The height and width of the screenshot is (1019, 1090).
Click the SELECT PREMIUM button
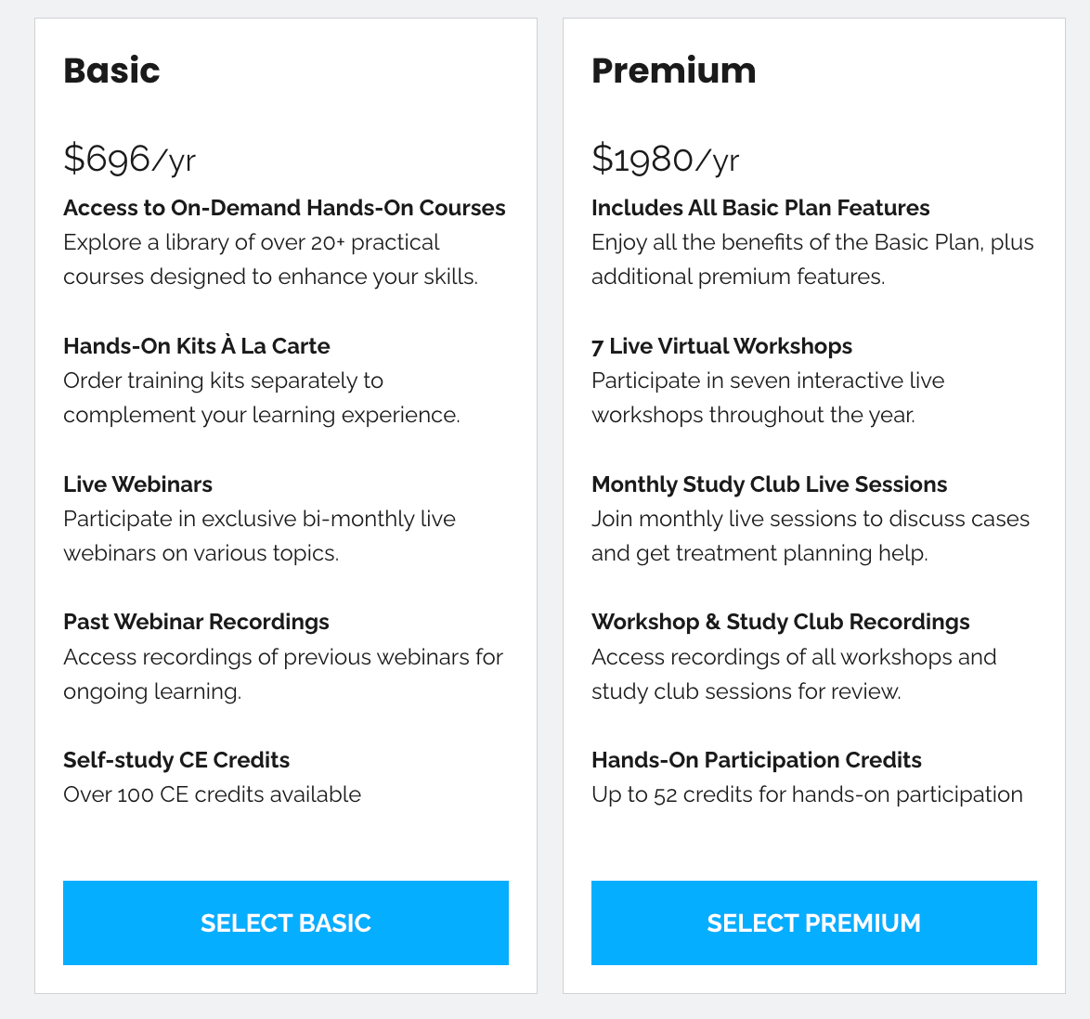[814, 922]
